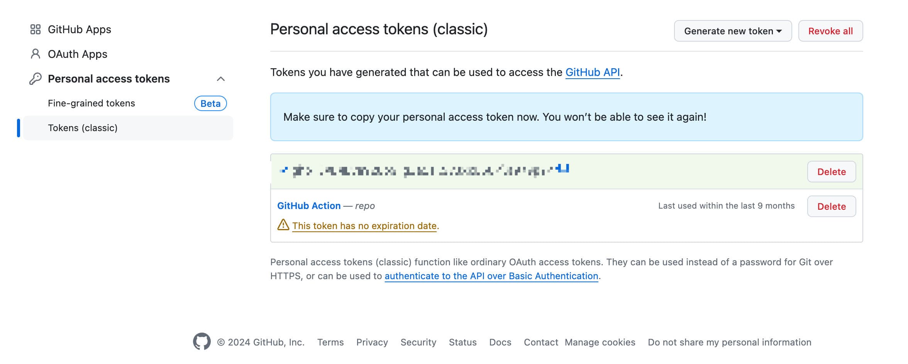Image resolution: width=908 pixels, height=364 pixels.
Task: Delete the newly generated token
Action: 831,172
